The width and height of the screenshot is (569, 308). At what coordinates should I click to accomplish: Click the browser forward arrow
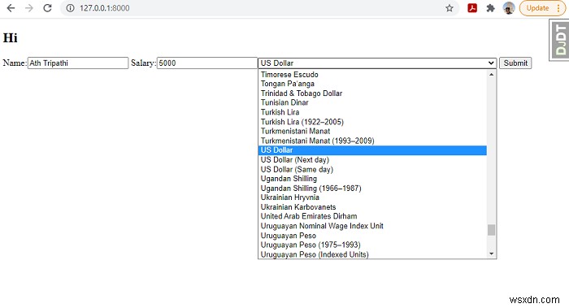[x=29, y=8]
